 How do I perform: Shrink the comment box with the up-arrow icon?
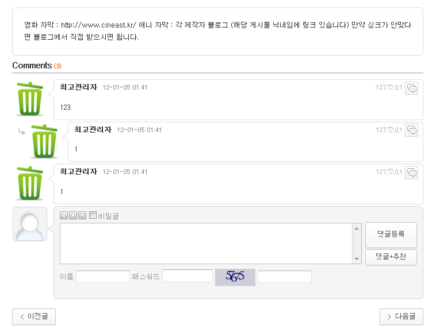[x=64, y=215]
